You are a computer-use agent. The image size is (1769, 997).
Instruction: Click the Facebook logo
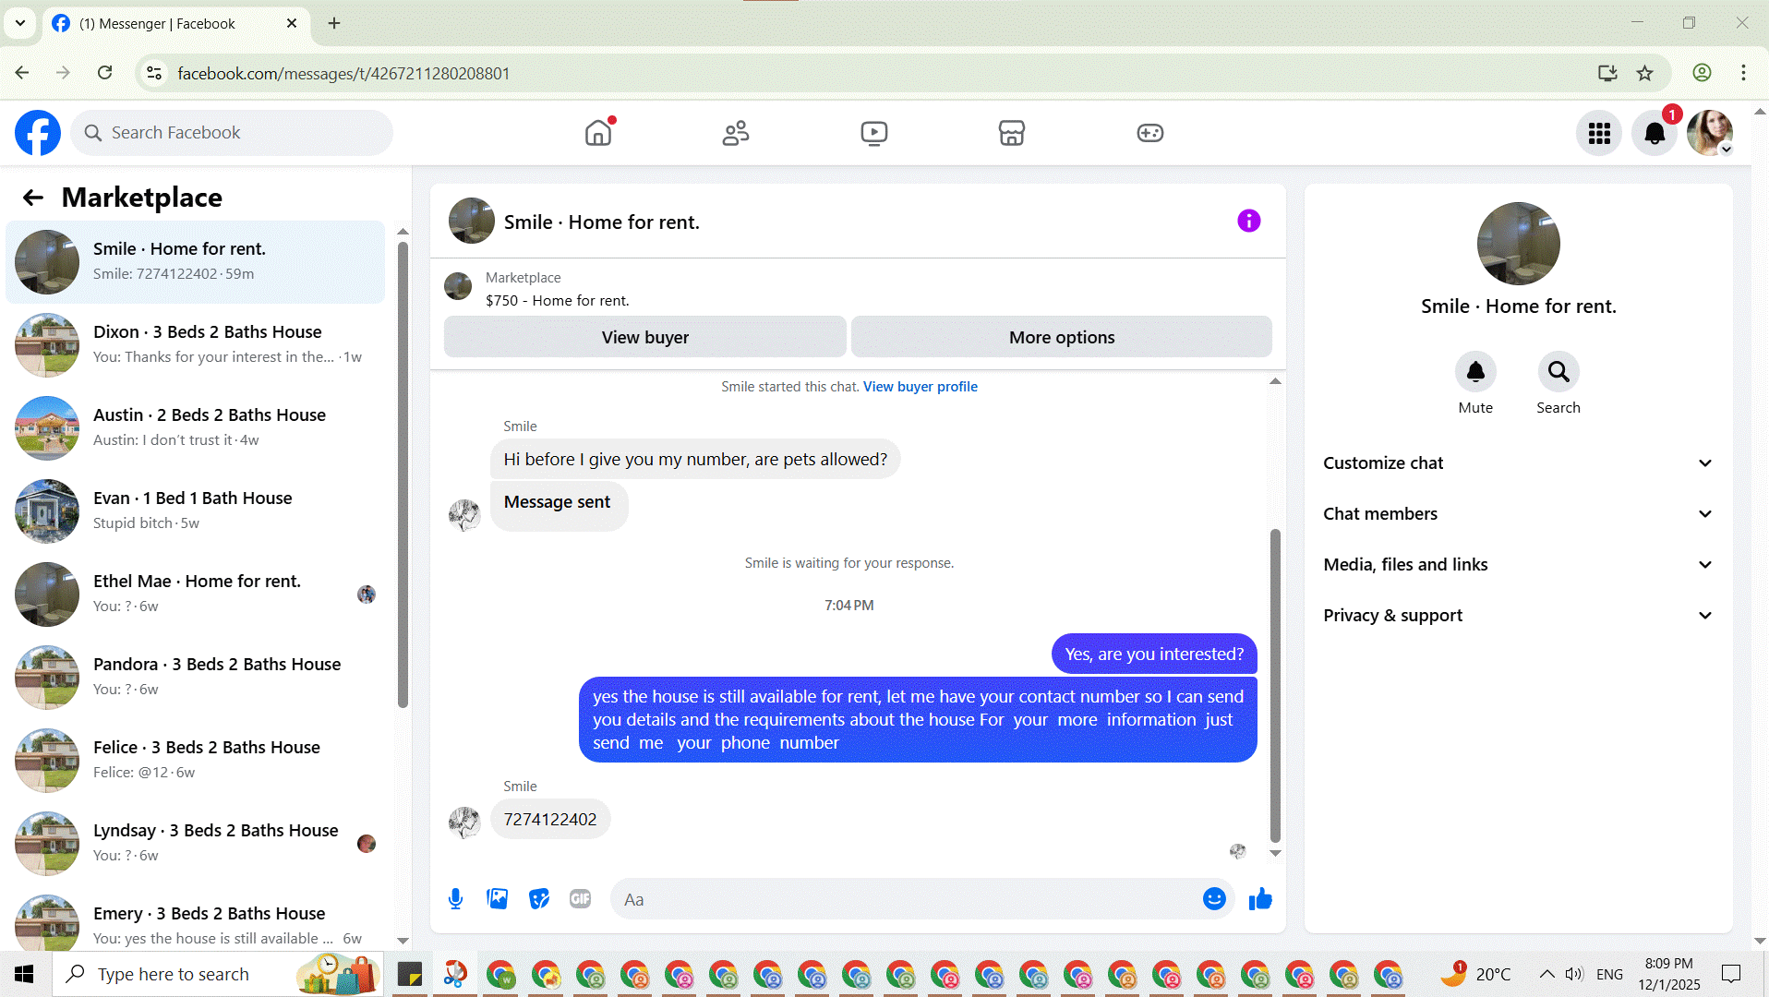click(38, 133)
